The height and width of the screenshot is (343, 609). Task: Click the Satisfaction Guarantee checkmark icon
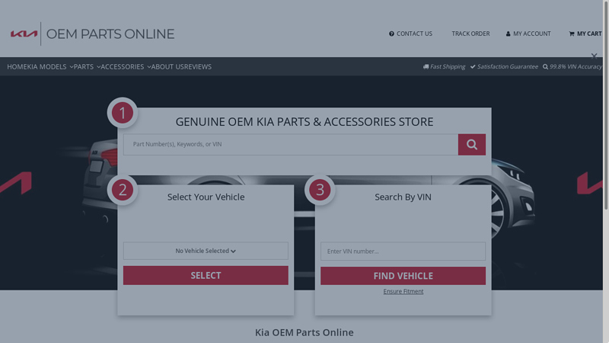coord(473,66)
